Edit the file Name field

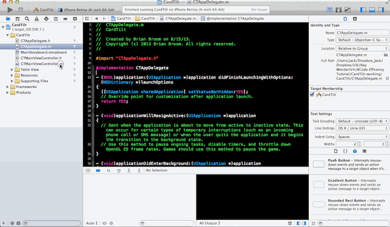tap(362, 33)
